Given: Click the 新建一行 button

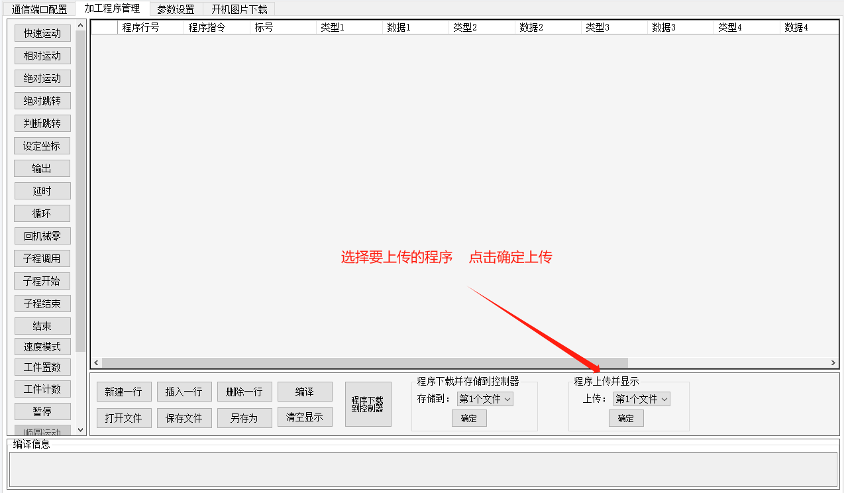Looking at the screenshot, I should [124, 392].
